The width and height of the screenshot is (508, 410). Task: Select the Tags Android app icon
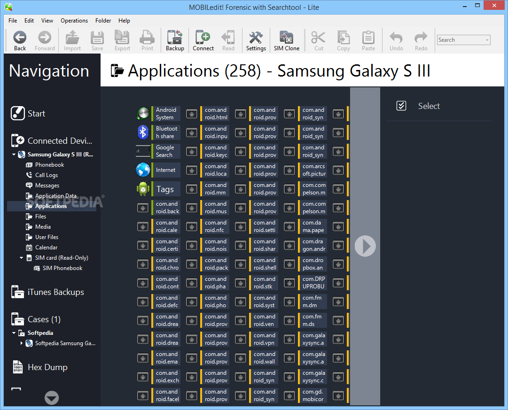coord(143,188)
